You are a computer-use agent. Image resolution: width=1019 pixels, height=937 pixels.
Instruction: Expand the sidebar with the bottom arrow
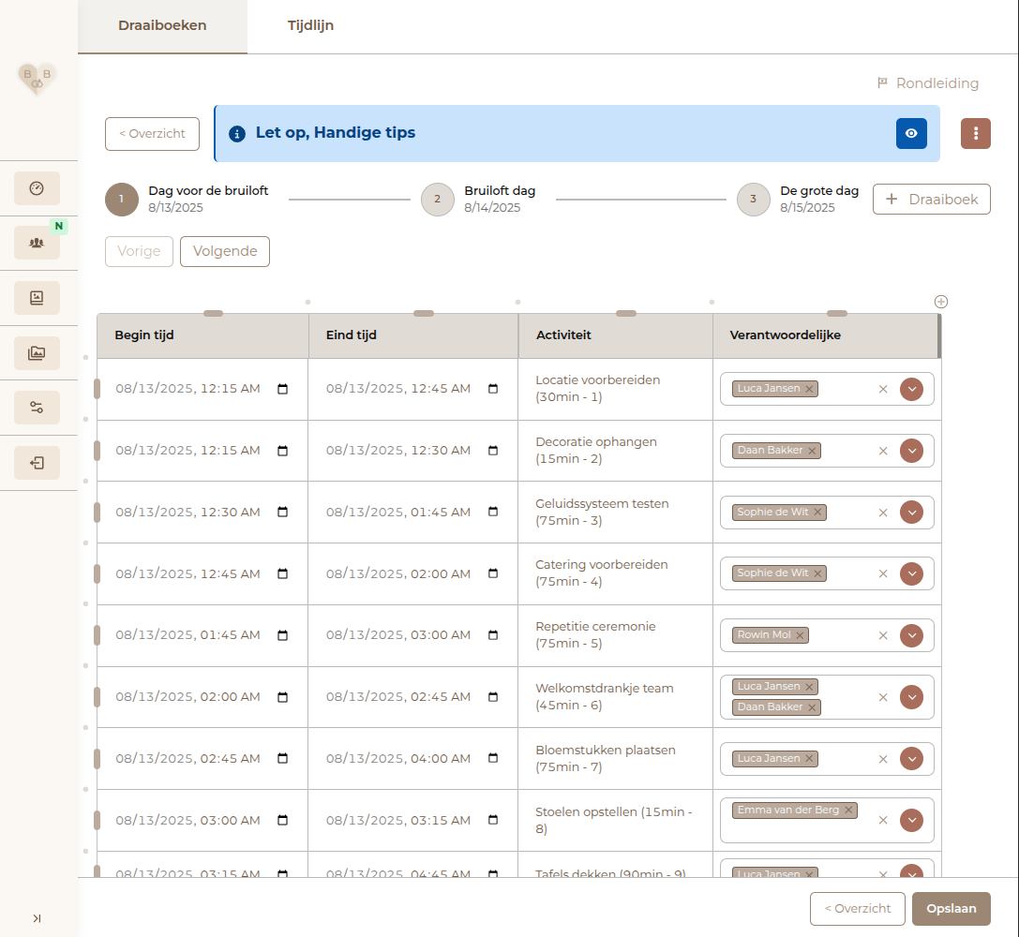click(37, 918)
